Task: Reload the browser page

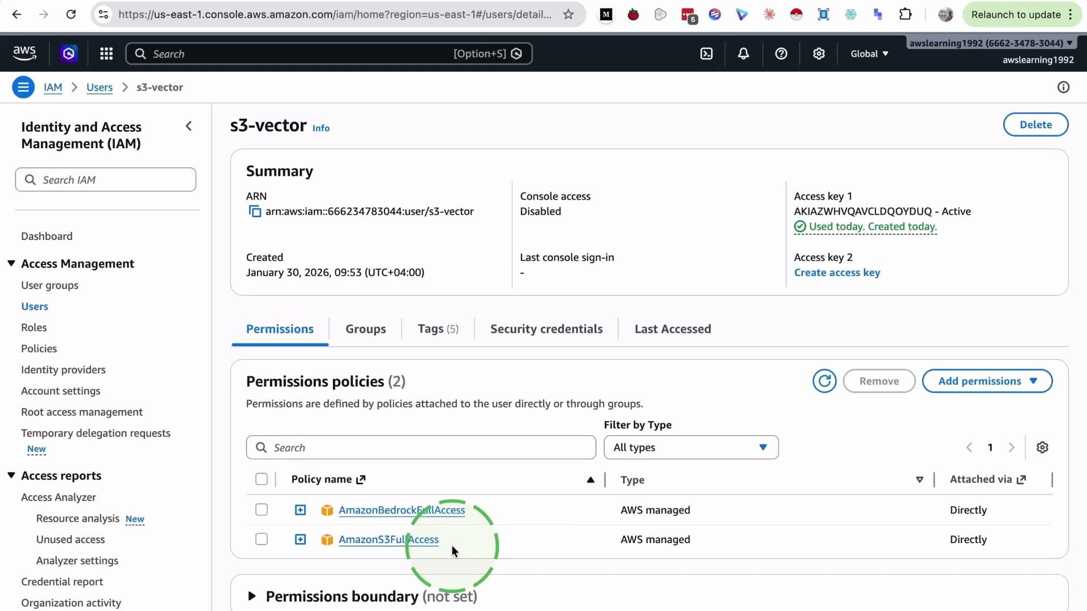Action: click(71, 15)
